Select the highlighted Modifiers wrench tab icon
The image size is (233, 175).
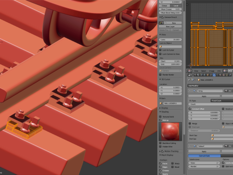(214, 75)
